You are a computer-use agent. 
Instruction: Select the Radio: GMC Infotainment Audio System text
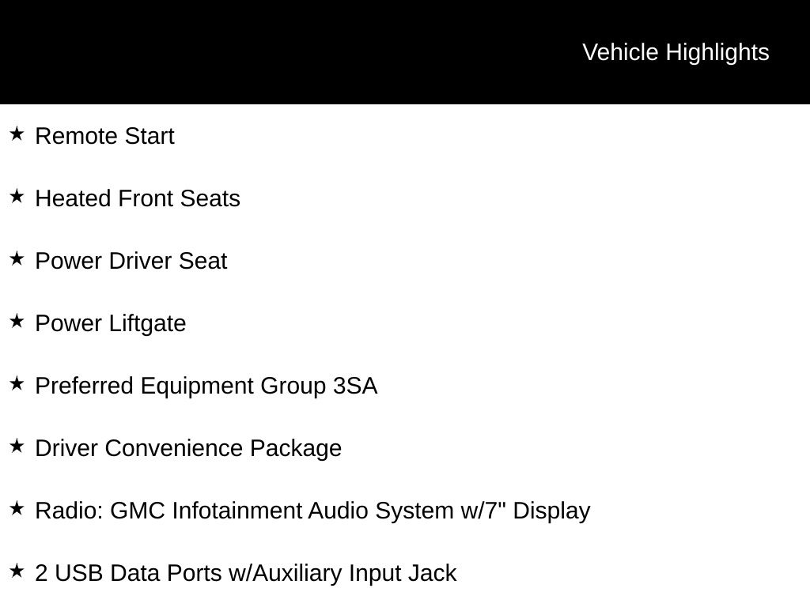pos(312,511)
